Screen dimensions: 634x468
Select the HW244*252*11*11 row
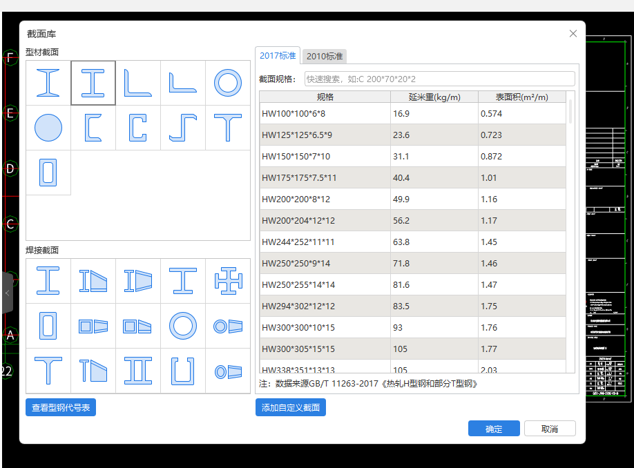(x=412, y=242)
